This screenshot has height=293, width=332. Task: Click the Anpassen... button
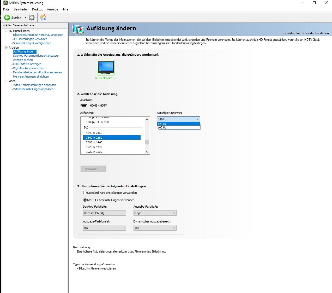pyautogui.click(x=93, y=169)
